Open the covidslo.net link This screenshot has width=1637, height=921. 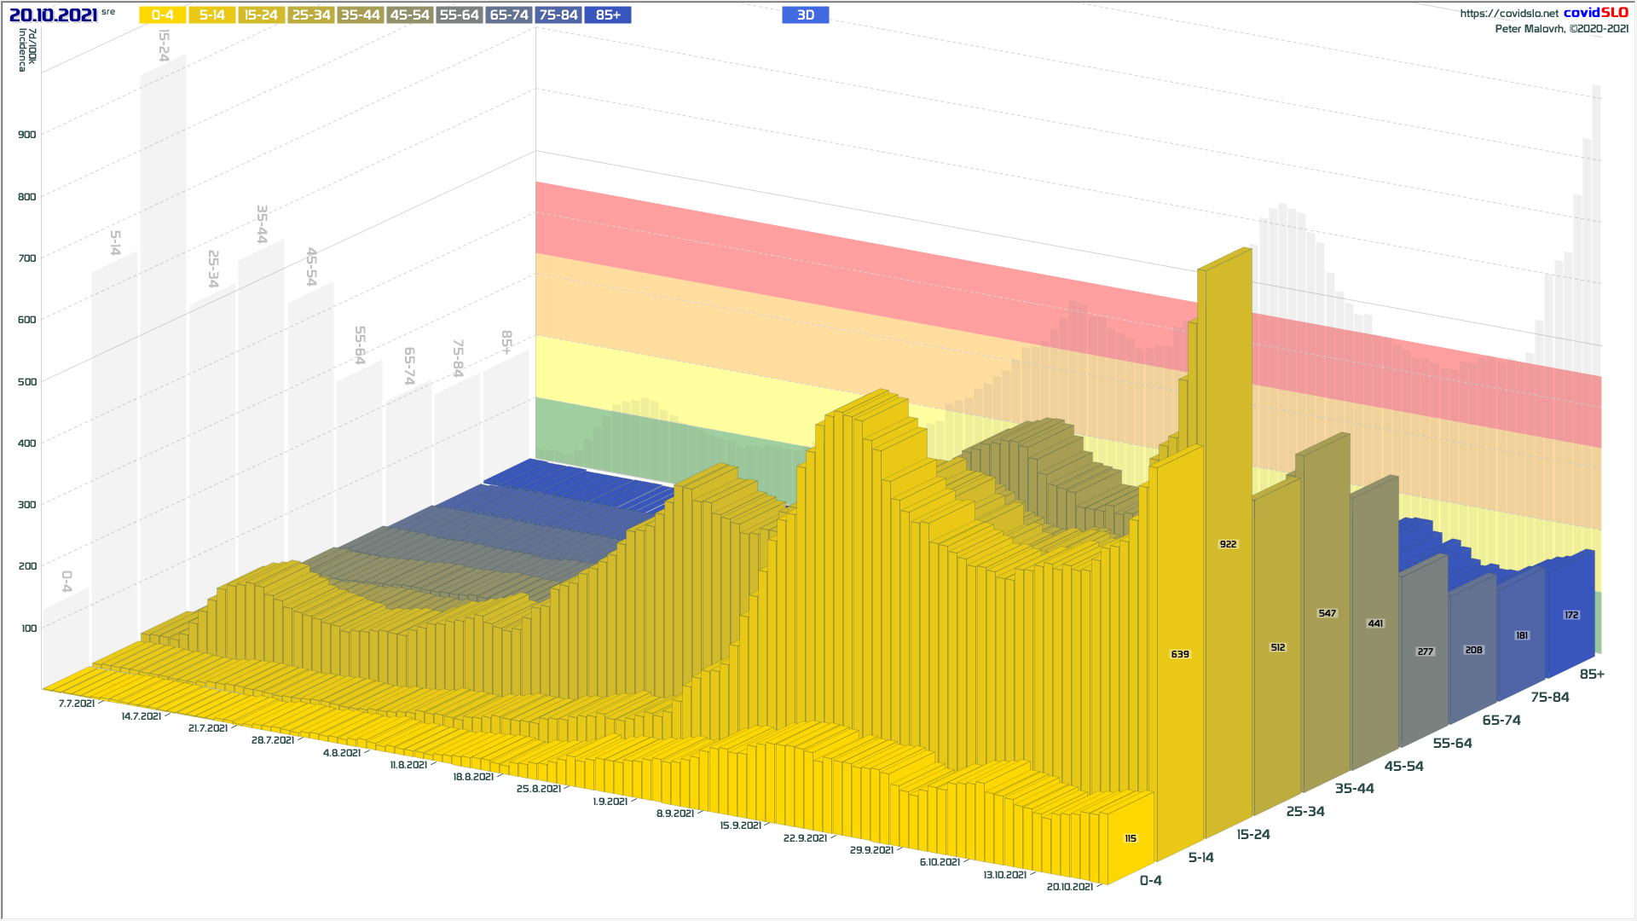(1508, 14)
